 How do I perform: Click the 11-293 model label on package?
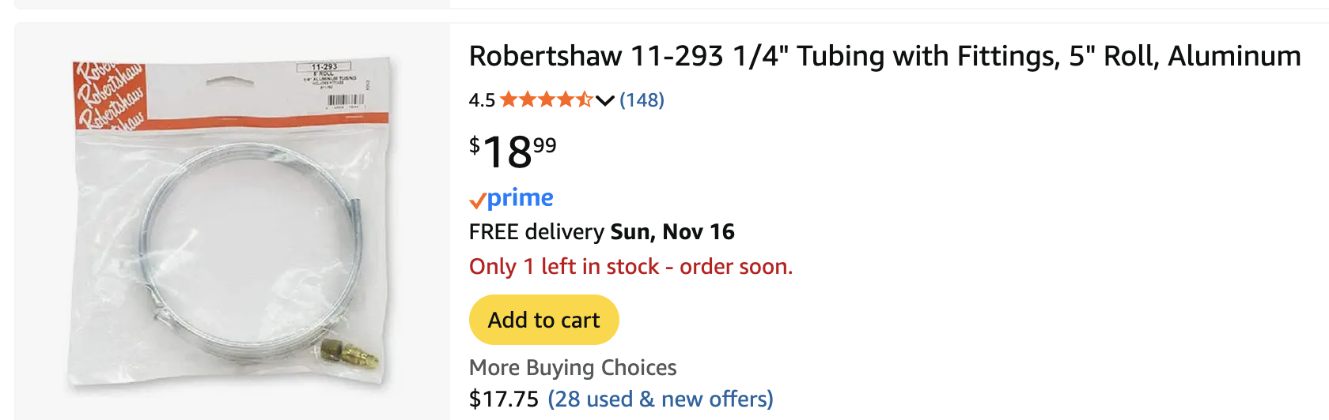coord(324,67)
